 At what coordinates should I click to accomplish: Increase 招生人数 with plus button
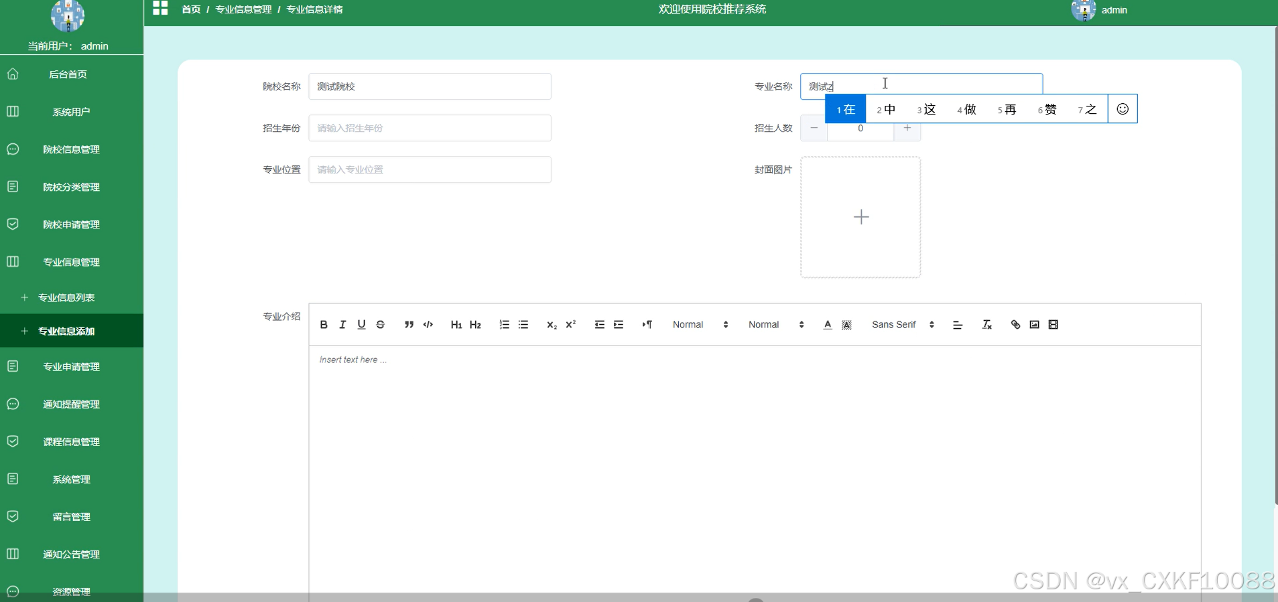click(907, 129)
